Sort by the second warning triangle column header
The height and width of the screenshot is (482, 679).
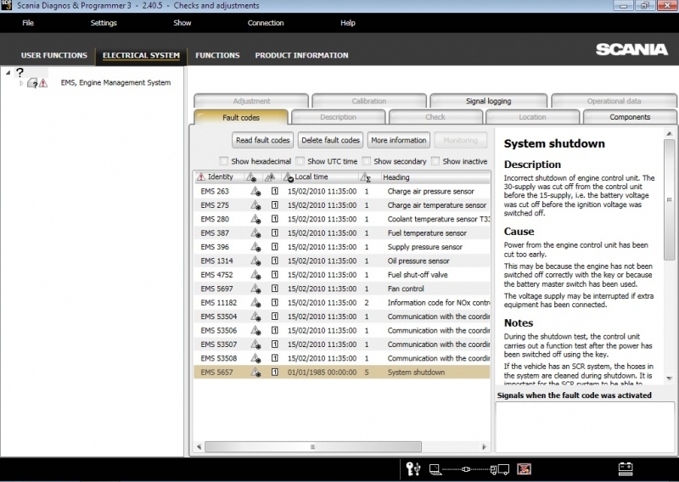270,177
